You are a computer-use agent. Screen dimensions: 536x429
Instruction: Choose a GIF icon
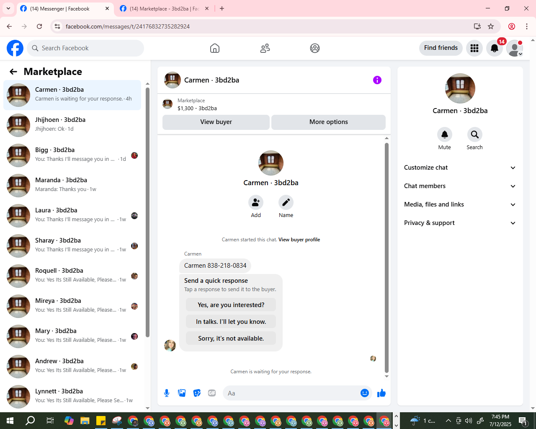pyautogui.click(x=212, y=393)
